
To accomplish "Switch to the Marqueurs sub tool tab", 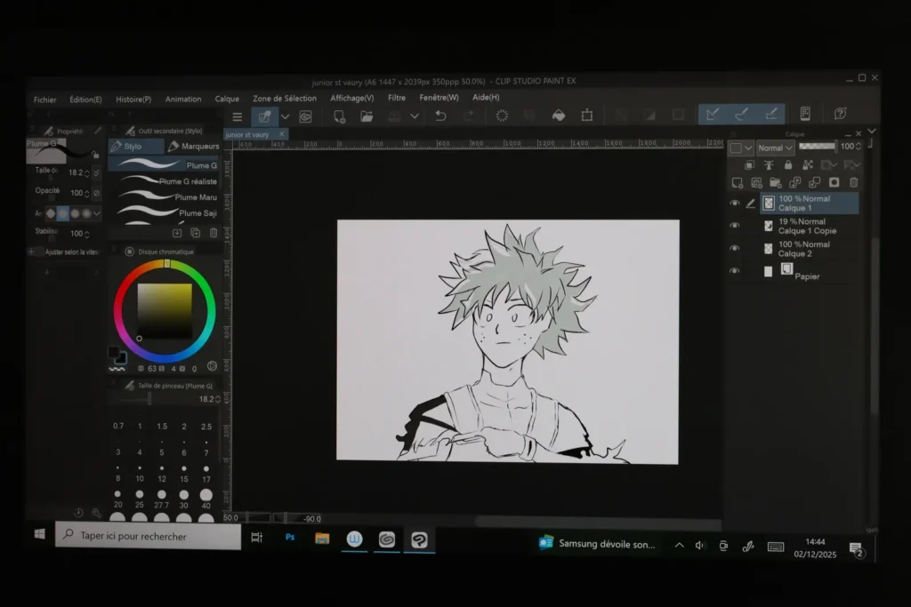I will point(193,147).
